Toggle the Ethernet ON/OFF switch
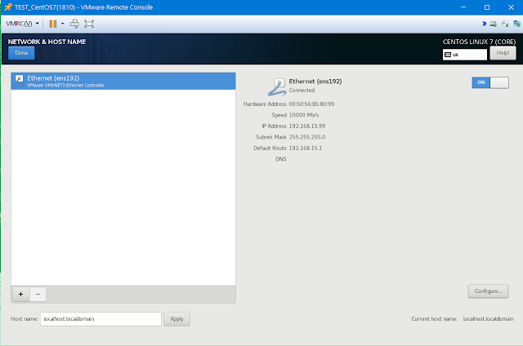 pos(490,82)
